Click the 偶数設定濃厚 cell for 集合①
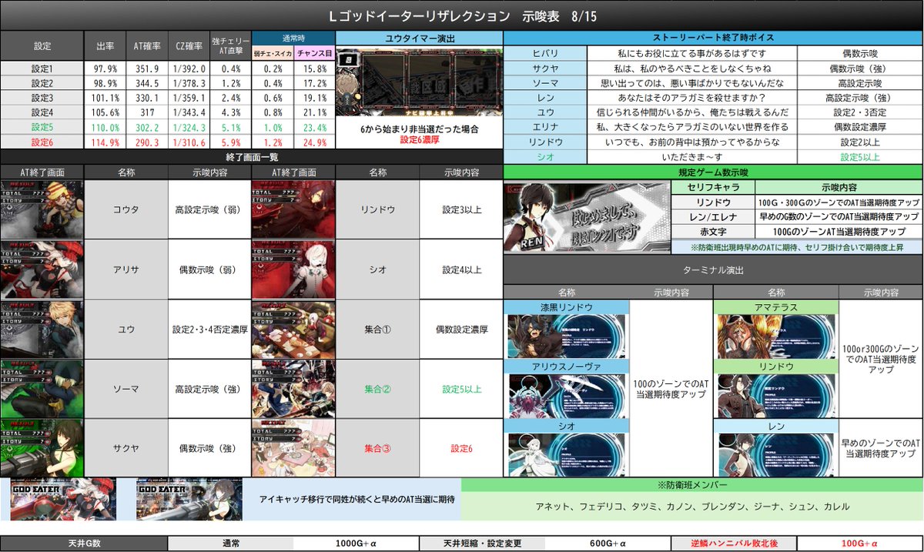Image resolution: width=924 pixels, height=552 pixels. (x=461, y=329)
